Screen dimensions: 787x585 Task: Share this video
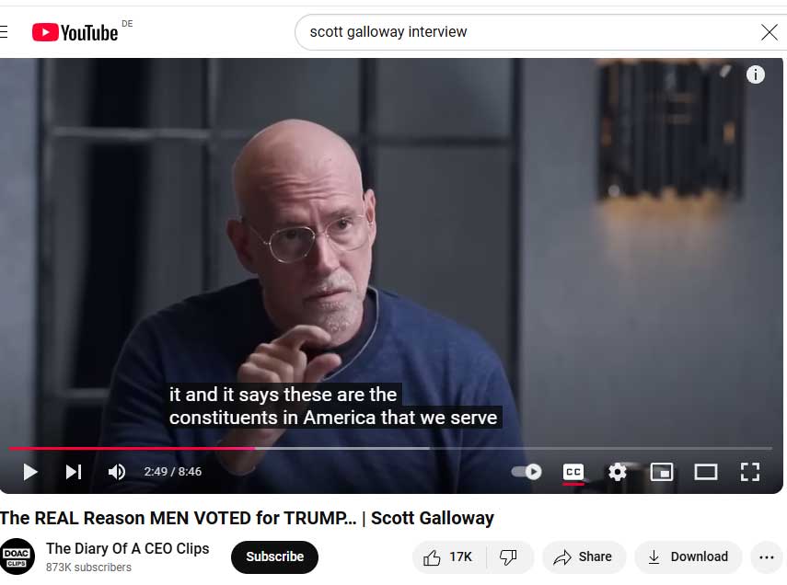tap(584, 556)
